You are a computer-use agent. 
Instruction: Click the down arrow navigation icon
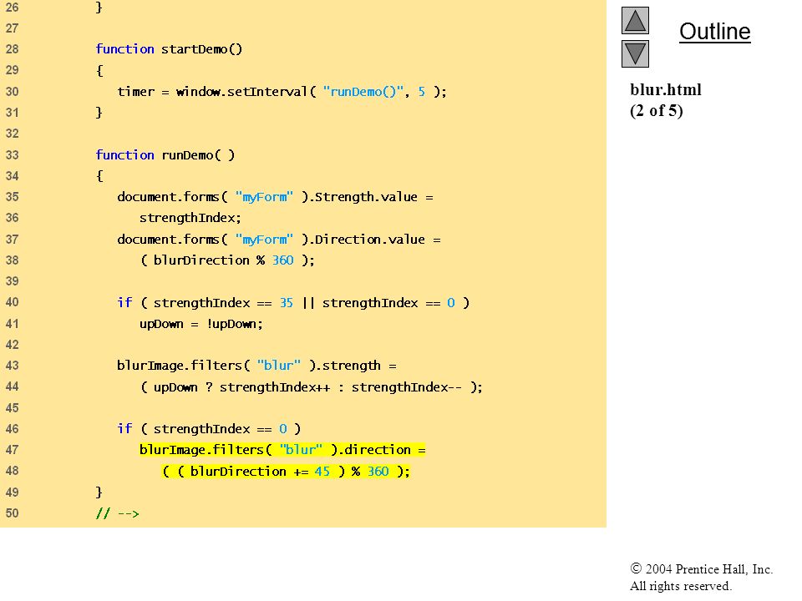tap(635, 53)
